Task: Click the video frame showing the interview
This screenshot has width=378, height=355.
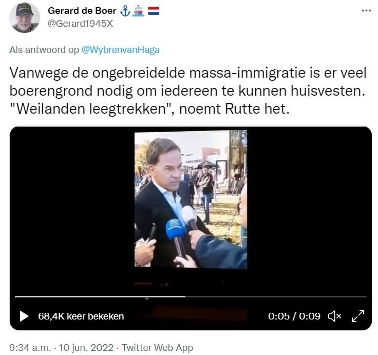Action: [x=191, y=200]
